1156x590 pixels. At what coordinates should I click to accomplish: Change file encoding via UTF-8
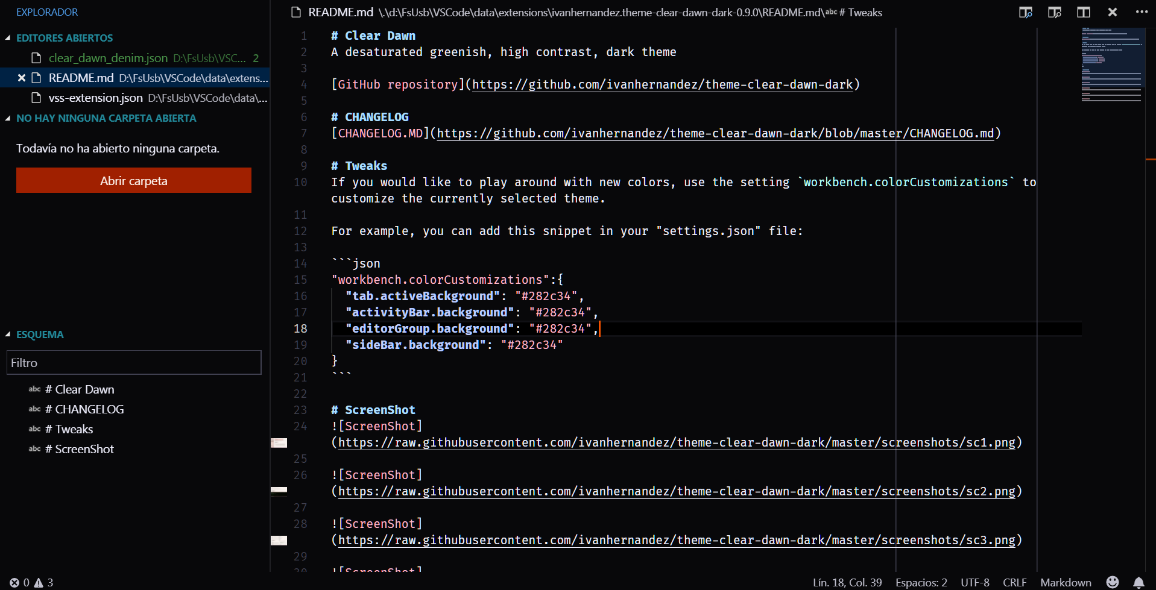tap(974, 583)
